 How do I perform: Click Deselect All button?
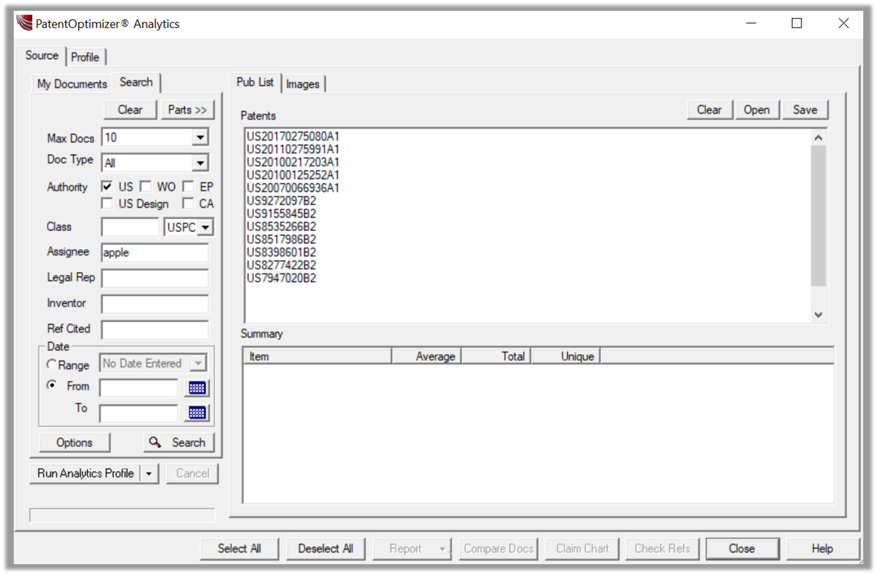point(326,548)
